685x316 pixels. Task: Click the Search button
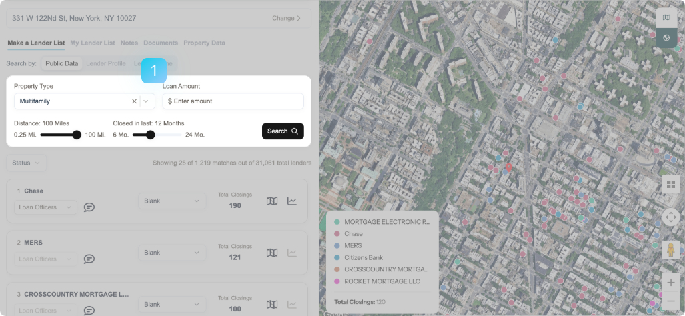[x=283, y=131]
